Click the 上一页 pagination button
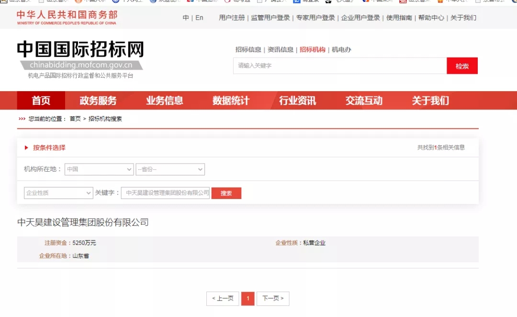The height and width of the screenshot is (317, 517). (x=222, y=298)
